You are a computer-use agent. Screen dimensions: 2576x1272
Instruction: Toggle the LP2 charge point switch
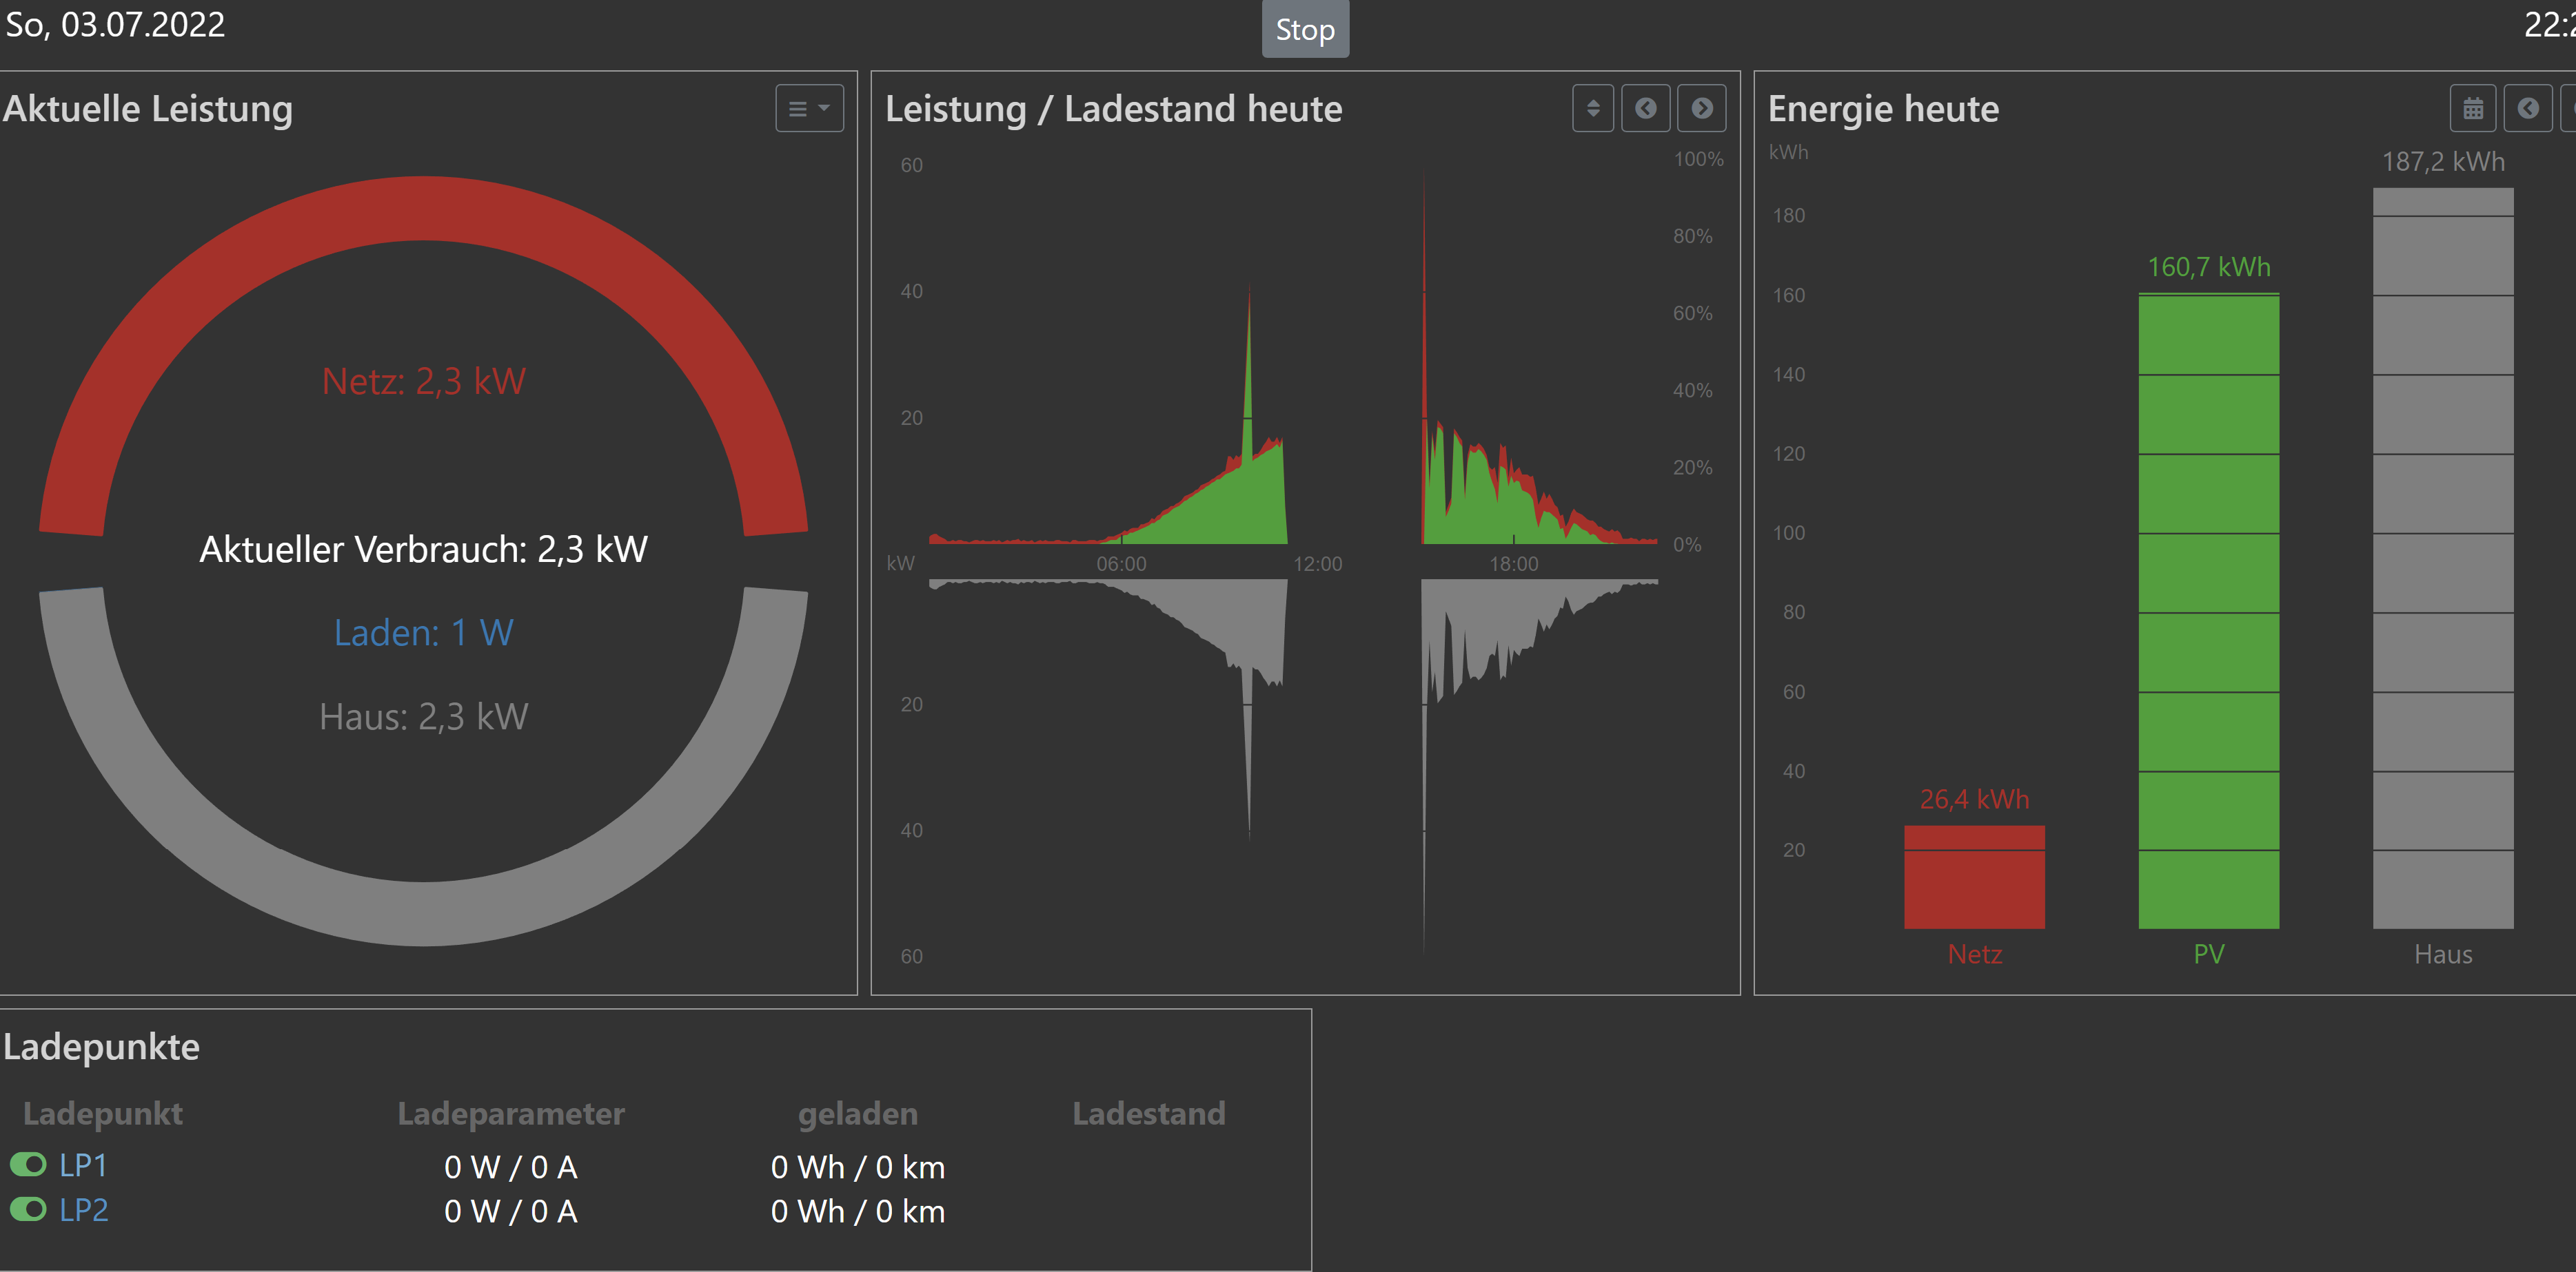(29, 1210)
